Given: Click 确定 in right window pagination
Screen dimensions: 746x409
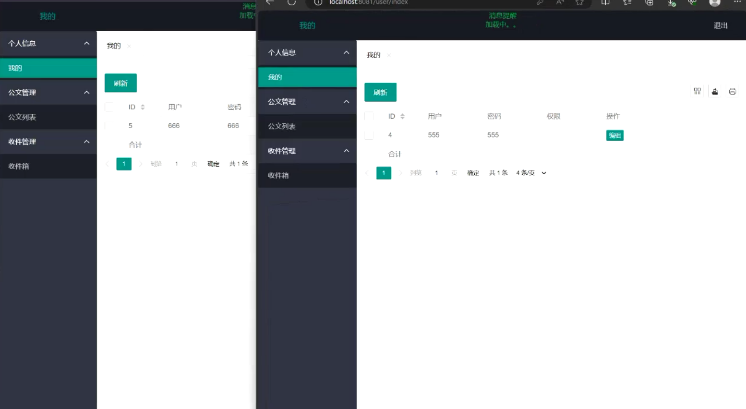Looking at the screenshot, I should [x=473, y=173].
